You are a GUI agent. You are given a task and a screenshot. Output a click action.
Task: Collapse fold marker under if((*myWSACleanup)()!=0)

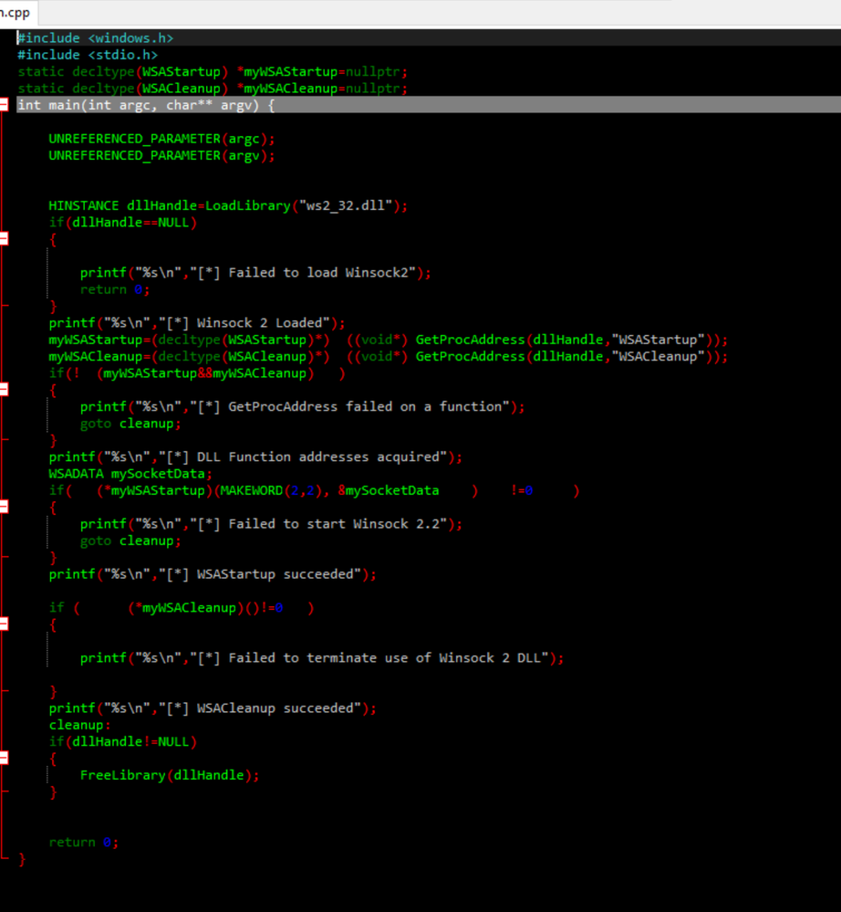[x=4, y=624]
